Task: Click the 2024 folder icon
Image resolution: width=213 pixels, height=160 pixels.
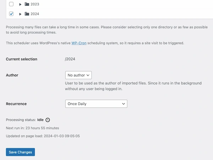Action: pyautogui.click(x=27, y=14)
